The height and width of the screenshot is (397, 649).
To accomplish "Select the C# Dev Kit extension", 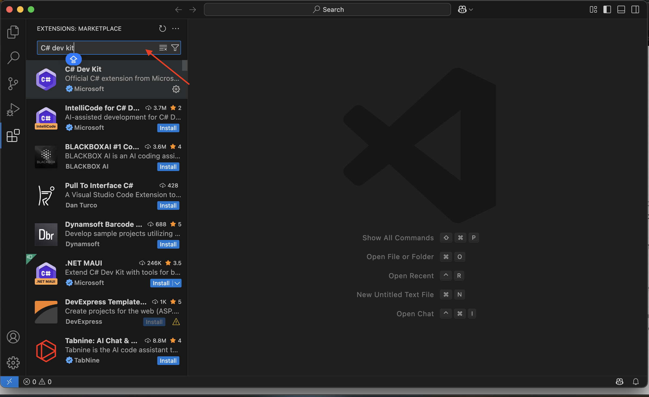I will (x=107, y=79).
